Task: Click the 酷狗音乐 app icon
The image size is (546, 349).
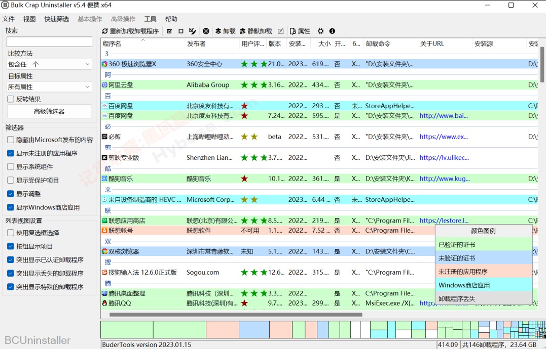Action: (x=104, y=179)
